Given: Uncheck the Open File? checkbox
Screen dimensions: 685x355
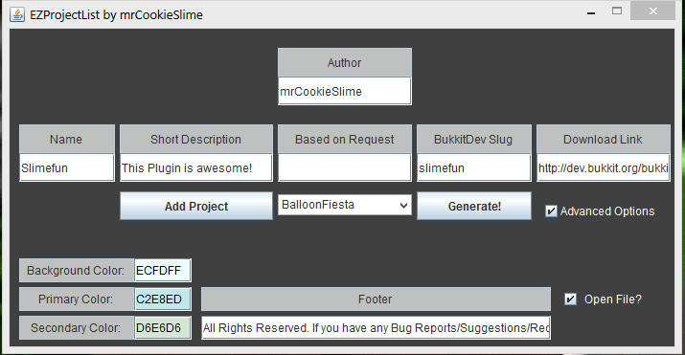Looking at the screenshot, I should 570,300.
